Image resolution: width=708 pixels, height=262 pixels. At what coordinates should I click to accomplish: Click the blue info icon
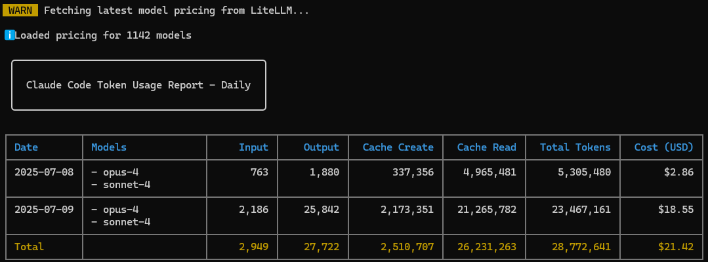9,35
